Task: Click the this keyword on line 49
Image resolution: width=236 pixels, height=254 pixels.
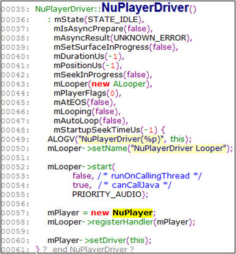Action: click(178, 139)
